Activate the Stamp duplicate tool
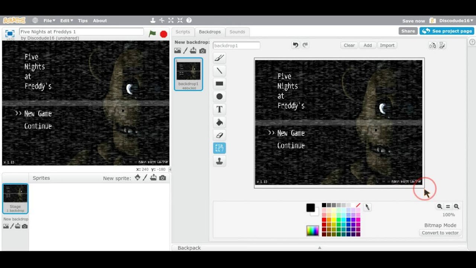The image size is (476, 268). tap(219, 161)
